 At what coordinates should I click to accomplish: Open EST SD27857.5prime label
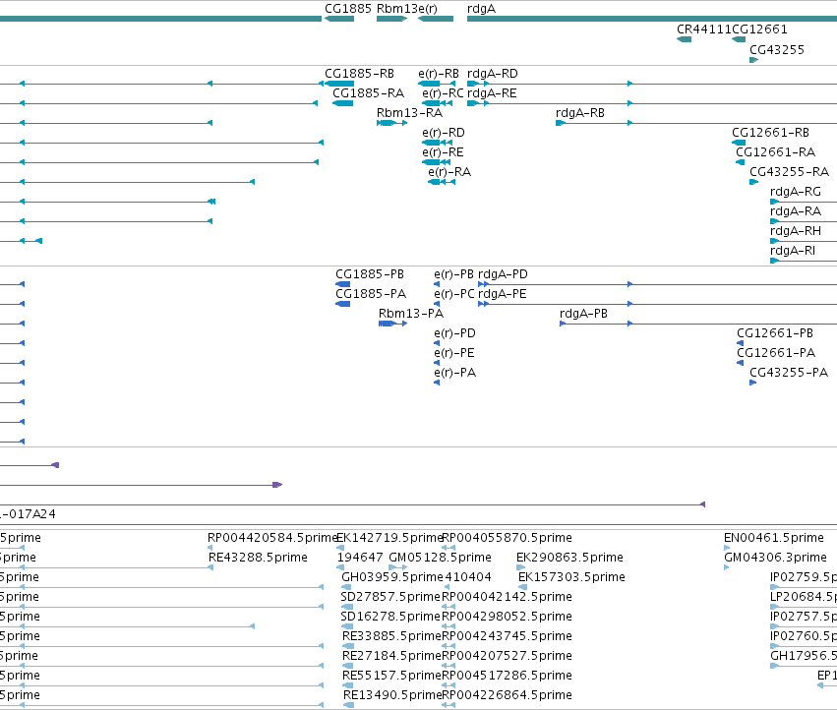pos(390,597)
